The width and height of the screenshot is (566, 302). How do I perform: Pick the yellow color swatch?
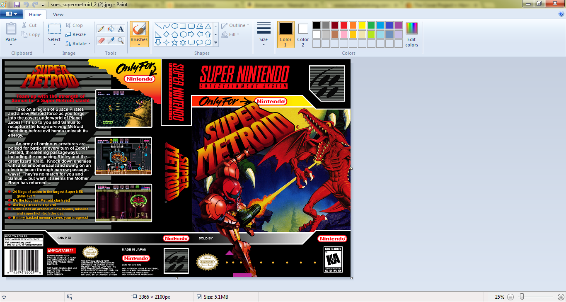coord(362,25)
